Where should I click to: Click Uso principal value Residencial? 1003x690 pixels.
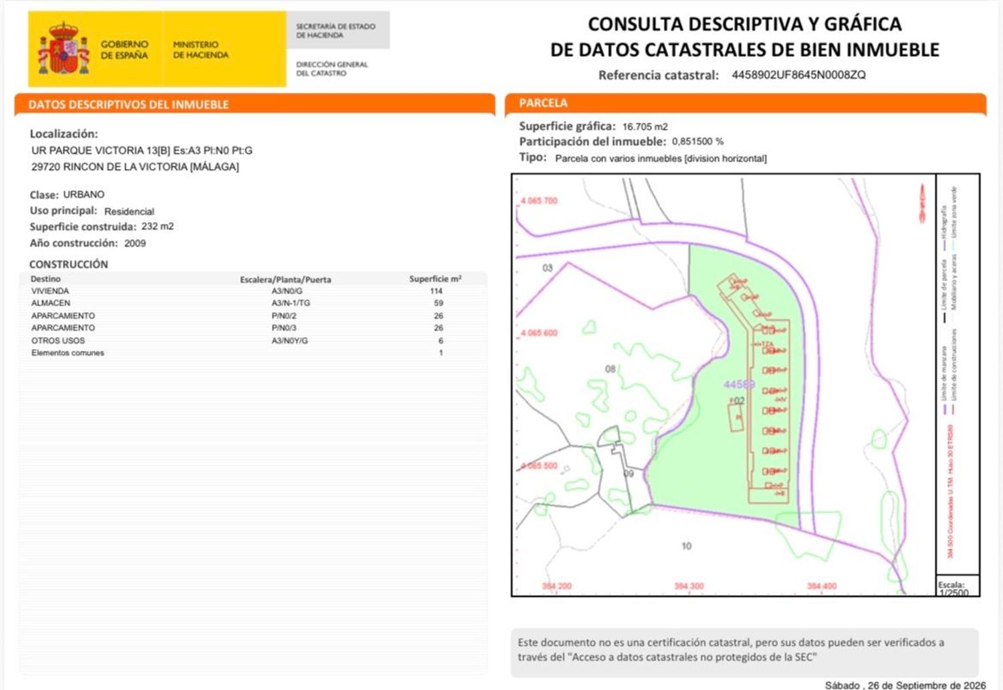coord(129,211)
